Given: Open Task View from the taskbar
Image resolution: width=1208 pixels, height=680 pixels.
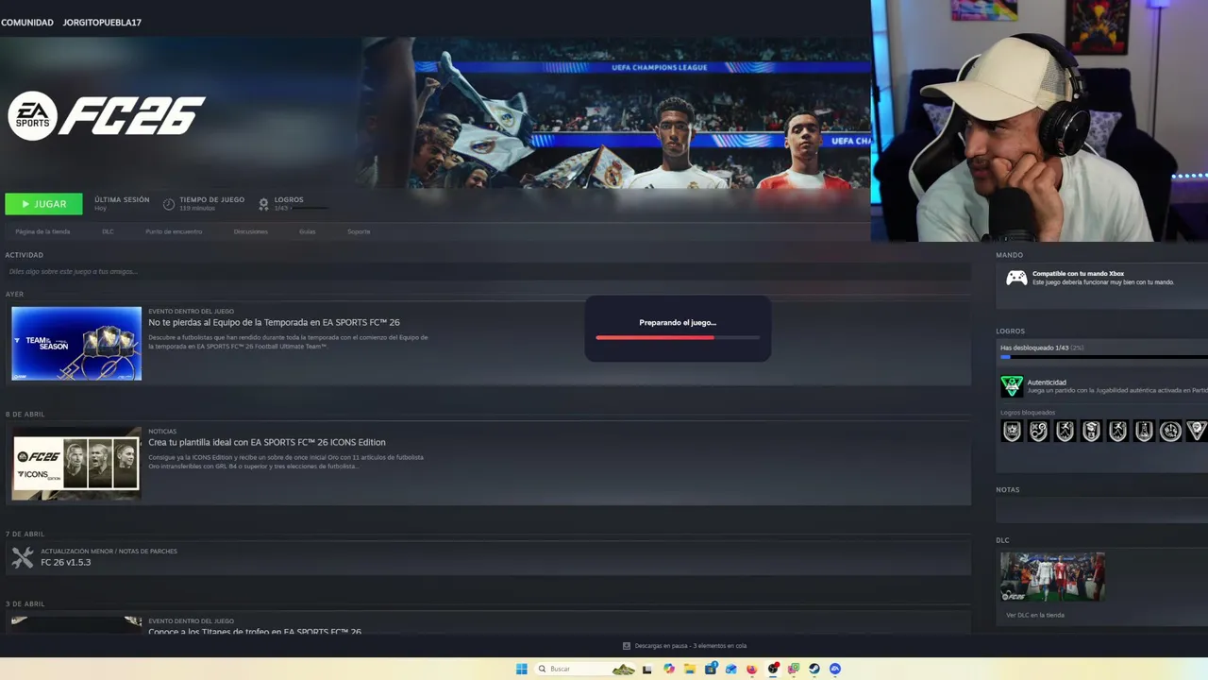Looking at the screenshot, I should coord(646,669).
